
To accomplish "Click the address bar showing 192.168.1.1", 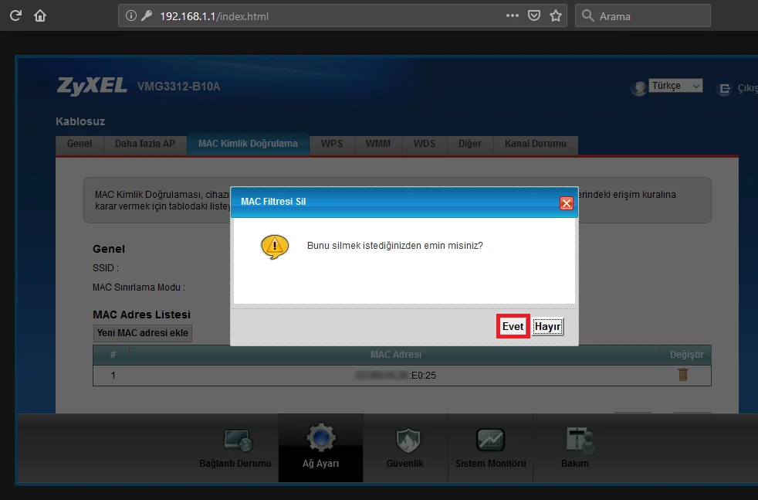I will coord(309,15).
